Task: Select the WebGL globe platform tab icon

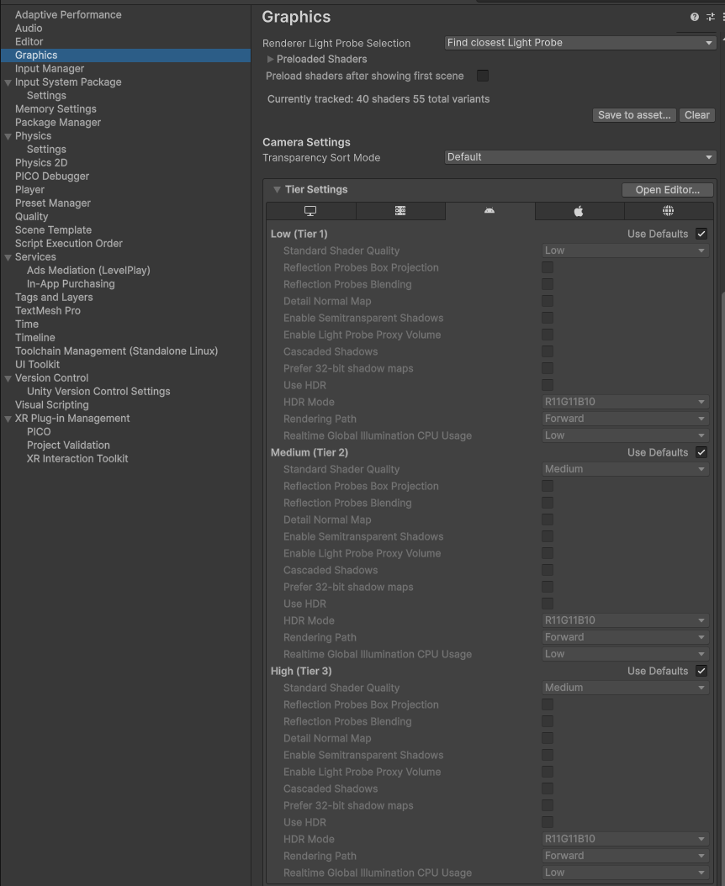Action: [668, 211]
